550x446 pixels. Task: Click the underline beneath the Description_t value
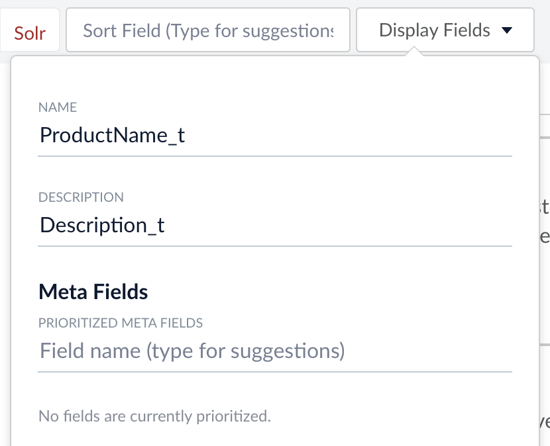[x=275, y=246]
